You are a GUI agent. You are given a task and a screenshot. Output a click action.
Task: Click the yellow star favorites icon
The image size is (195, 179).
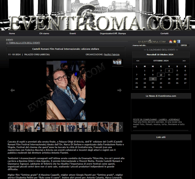pyautogui.click(x=175, y=42)
